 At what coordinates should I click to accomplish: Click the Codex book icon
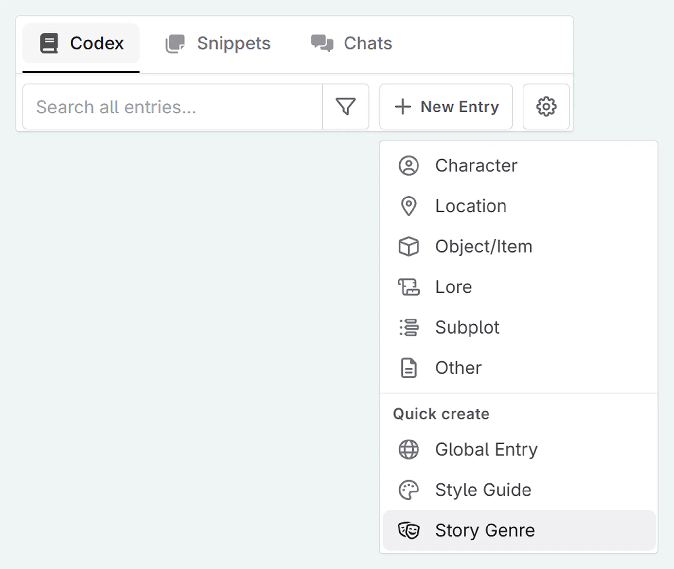point(49,43)
